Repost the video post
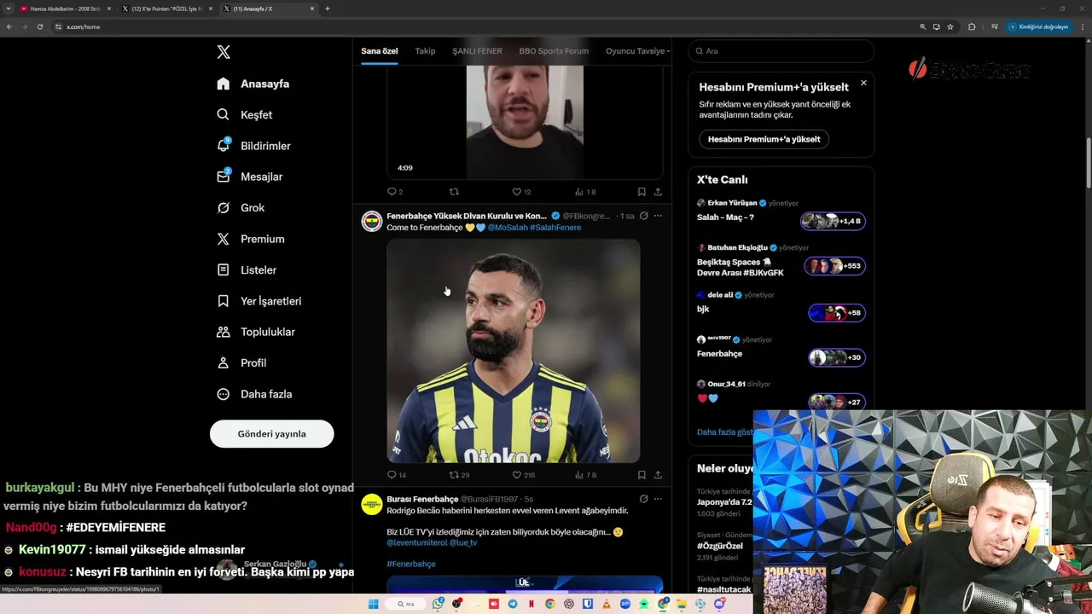Viewport: 1092px width, 614px height. (x=454, y=192)
